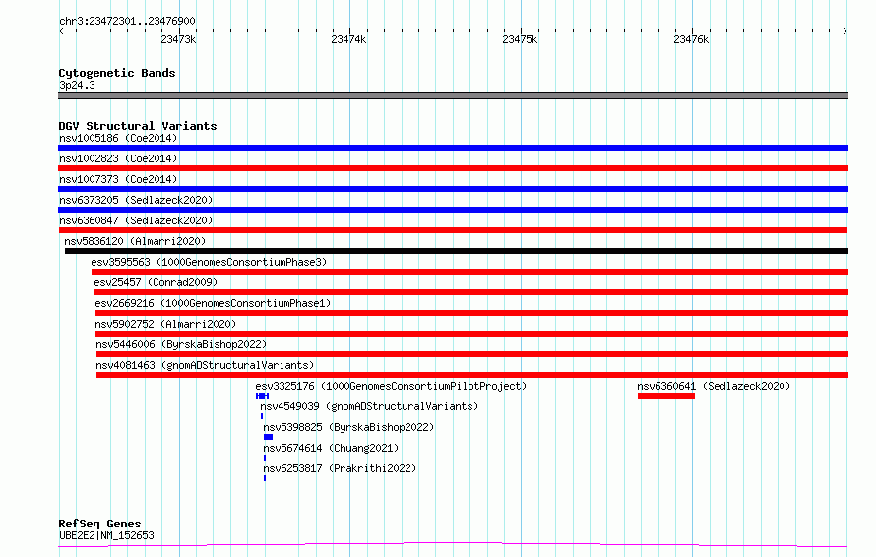Select the short red bar under nsv6360641
The height and width of the screenshot is (557, 876).
click(666, 396)
